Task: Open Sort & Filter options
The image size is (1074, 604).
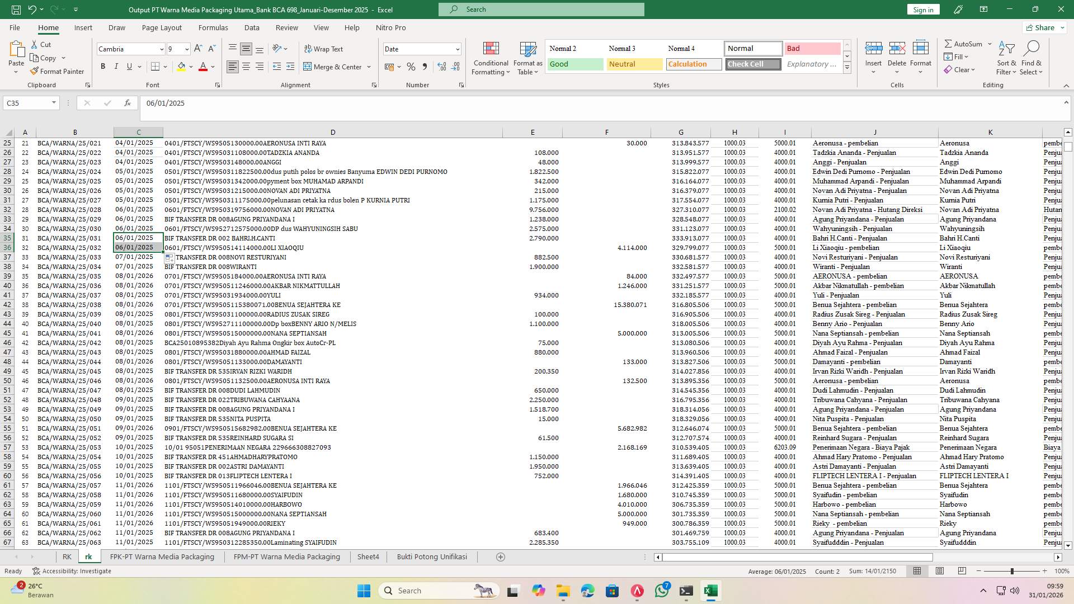Action: pos(1006,58)
